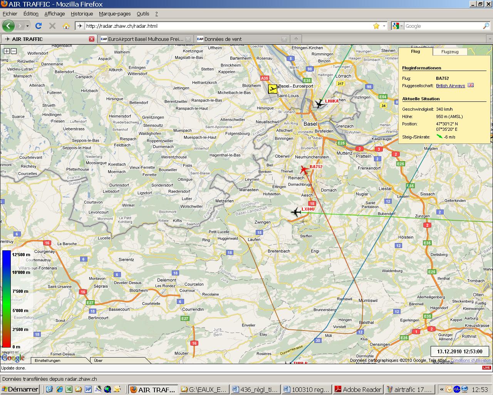Click the timestamp 13.12.2010 12:53:00 box
The image size is (493, 395).
459,351
